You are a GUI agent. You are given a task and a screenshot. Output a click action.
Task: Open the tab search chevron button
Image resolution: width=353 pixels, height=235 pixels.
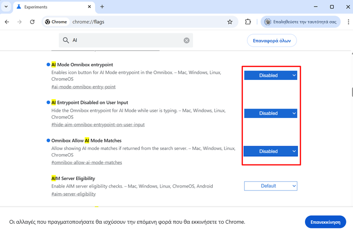[6, 7]
